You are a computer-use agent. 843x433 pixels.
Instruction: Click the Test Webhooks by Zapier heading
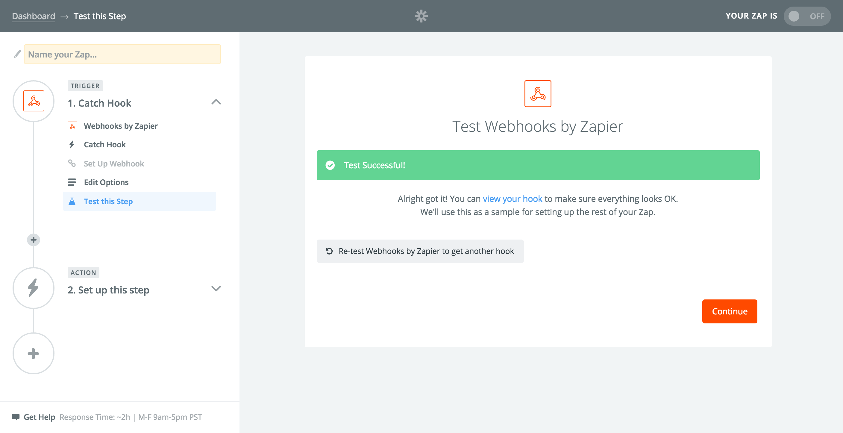[538, 126]
